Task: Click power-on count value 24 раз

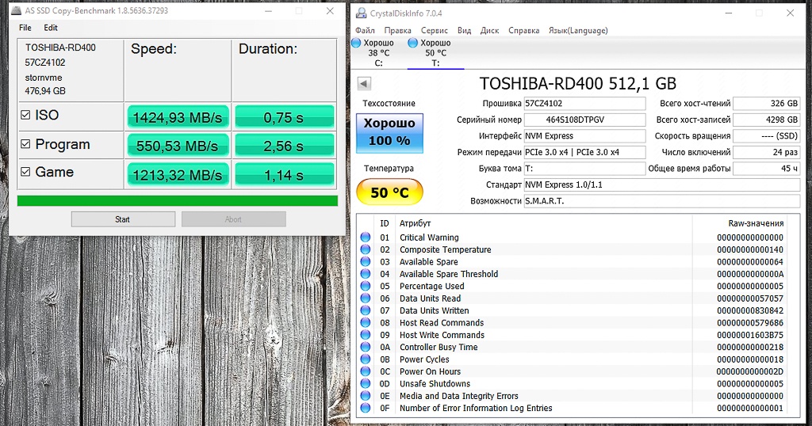Action: (767, 152)
